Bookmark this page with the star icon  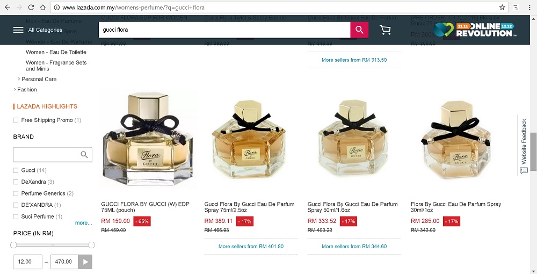[x=502, y=7]
